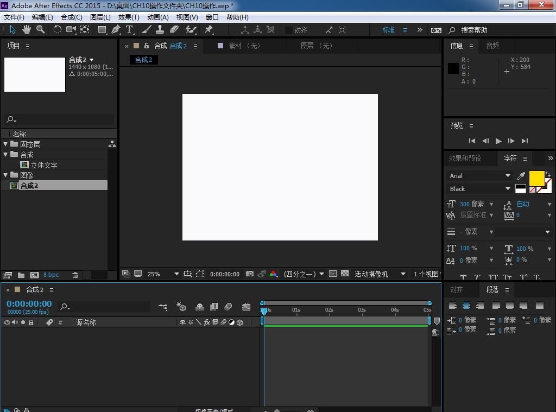This screenshot has width=556, height=412.
Task: Switch to the 效果和预设 panel tab
Action: point(465,159)
